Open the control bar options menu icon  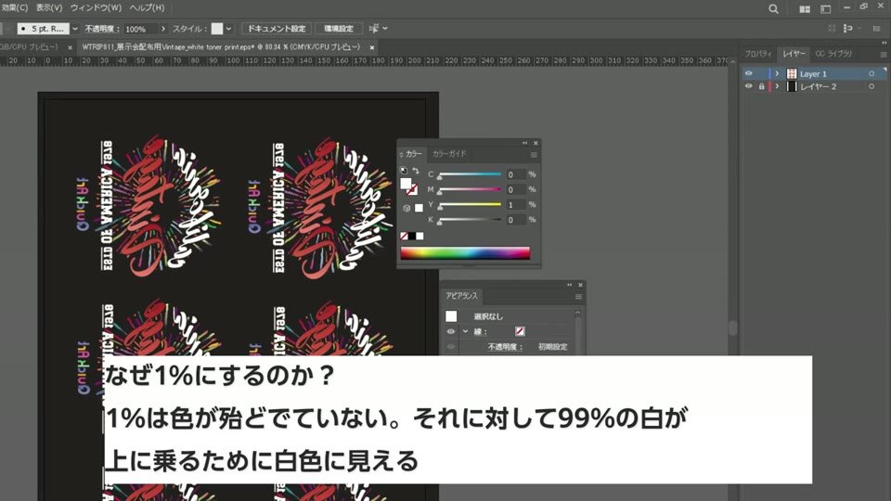tap(877, 29)
